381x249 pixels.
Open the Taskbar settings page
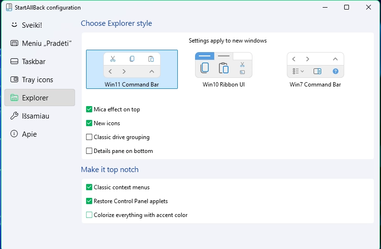tap(40, 61)
